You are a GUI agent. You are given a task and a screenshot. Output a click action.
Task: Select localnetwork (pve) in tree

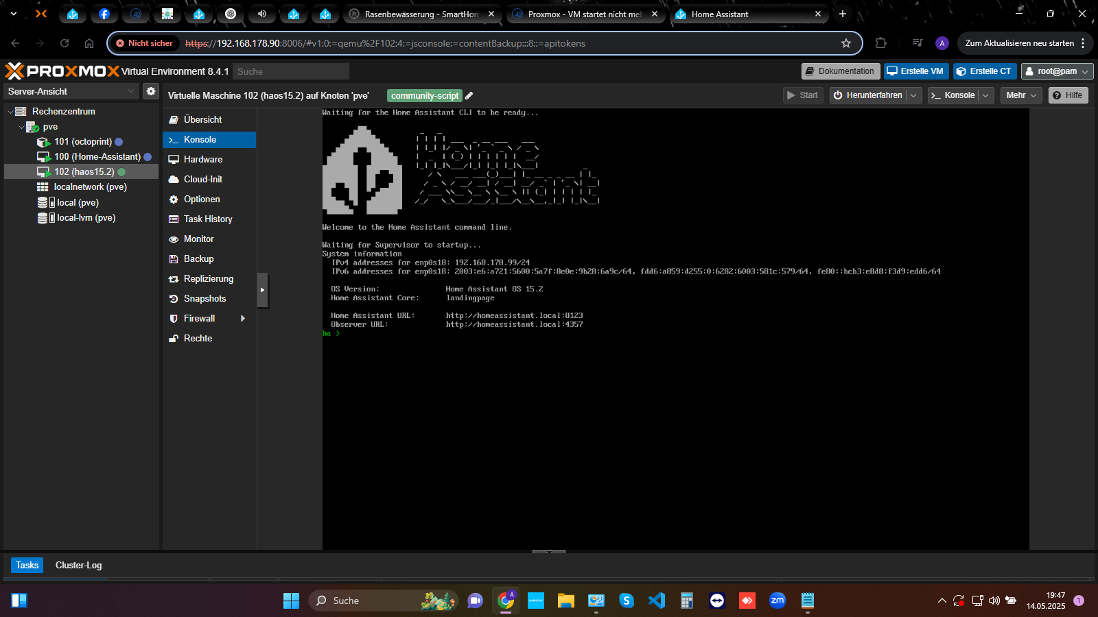click(81, 186)
